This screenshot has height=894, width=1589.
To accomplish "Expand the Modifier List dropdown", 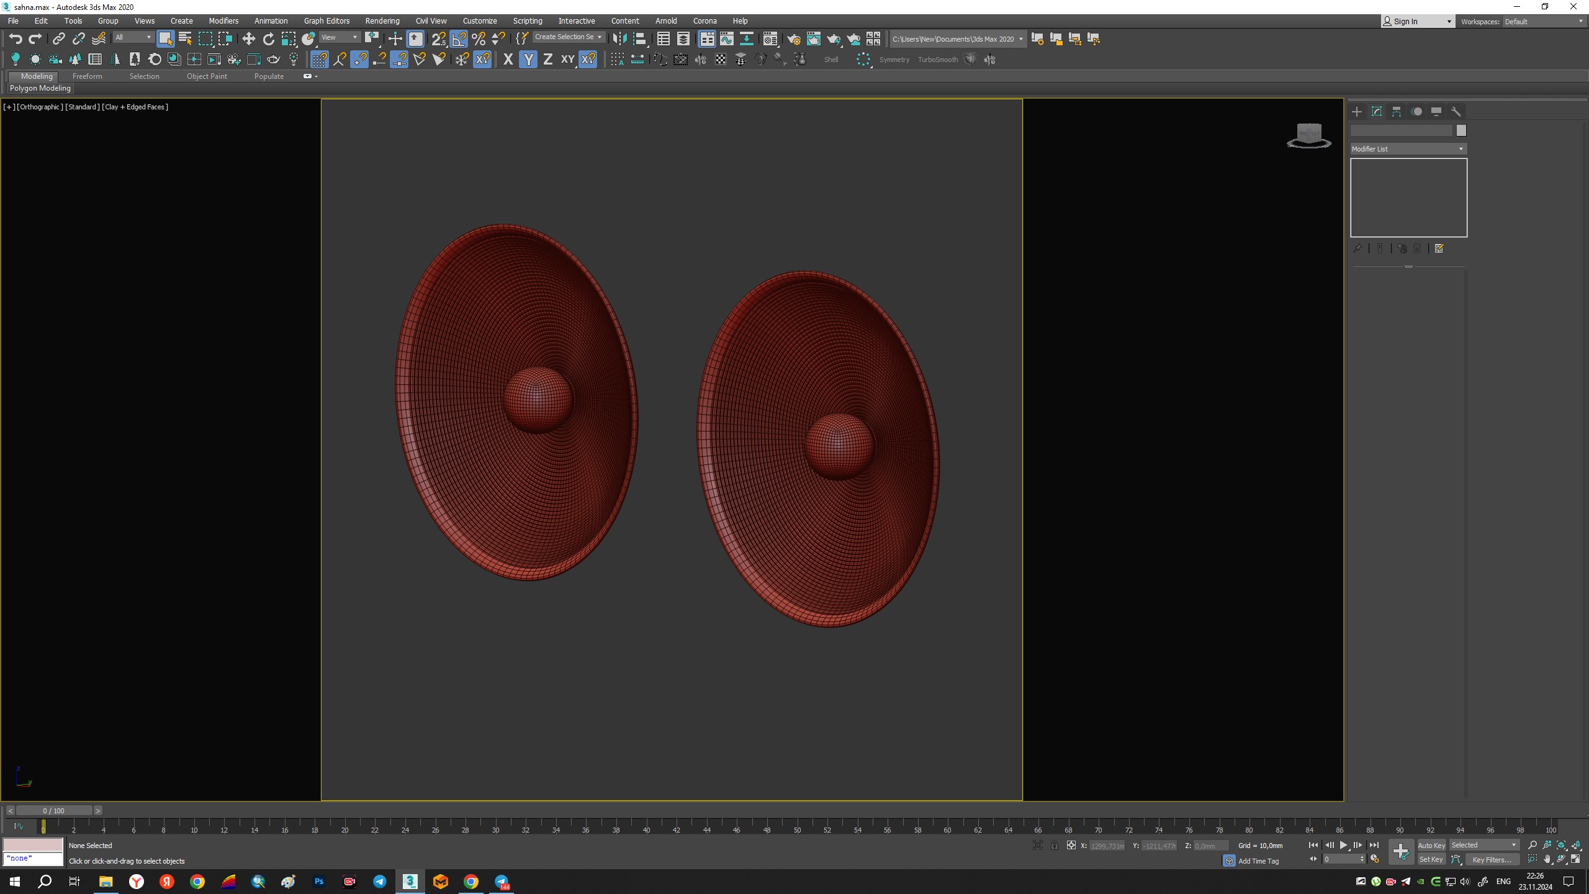I will click(1408, 149).
